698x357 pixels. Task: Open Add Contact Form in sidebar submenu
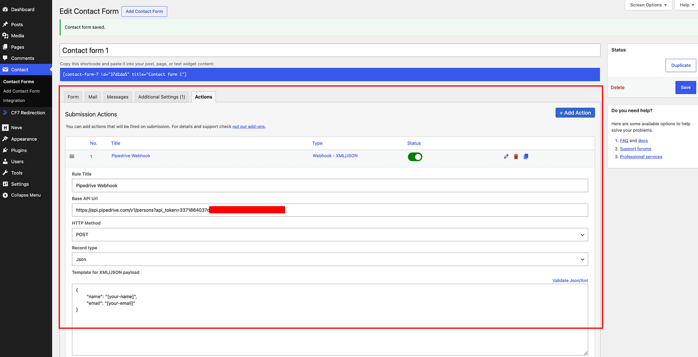pyautogui.click(x=21, y=91)
